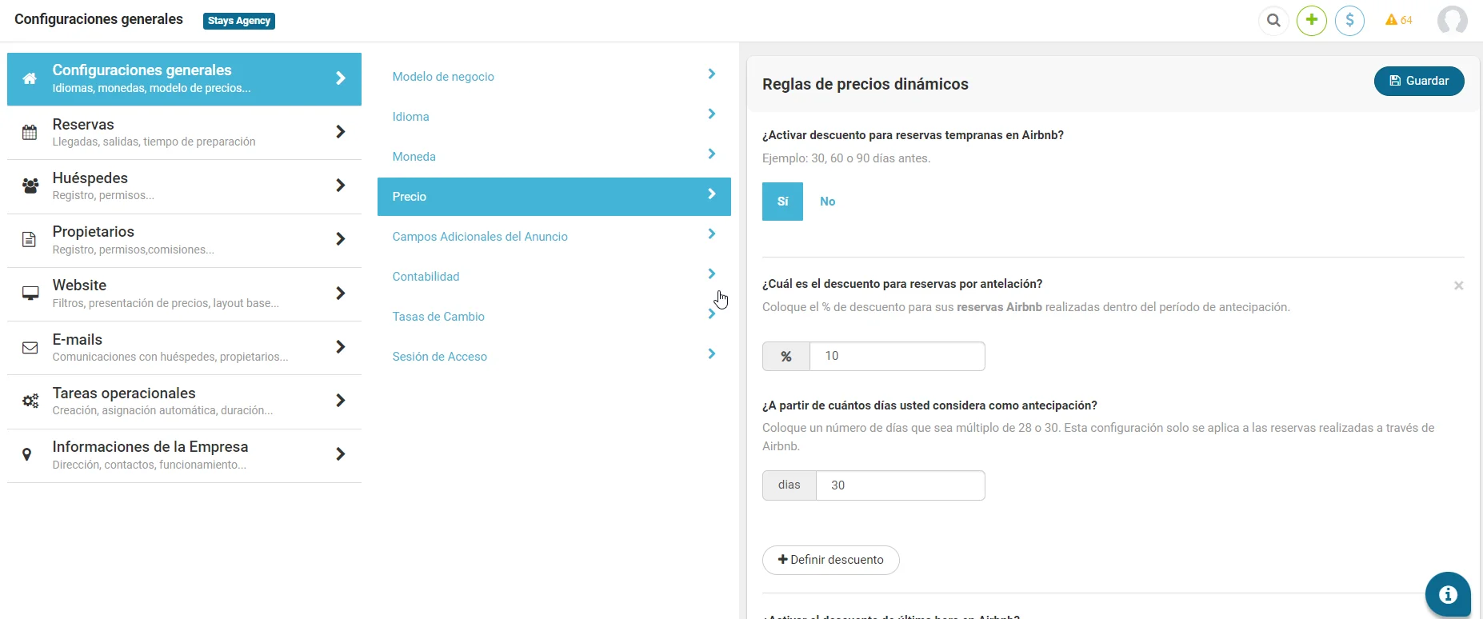The width and height of the screenshot is (1483, 619).
Task: Open the Idioma submenu item
Action: click(x=554, y=117)
